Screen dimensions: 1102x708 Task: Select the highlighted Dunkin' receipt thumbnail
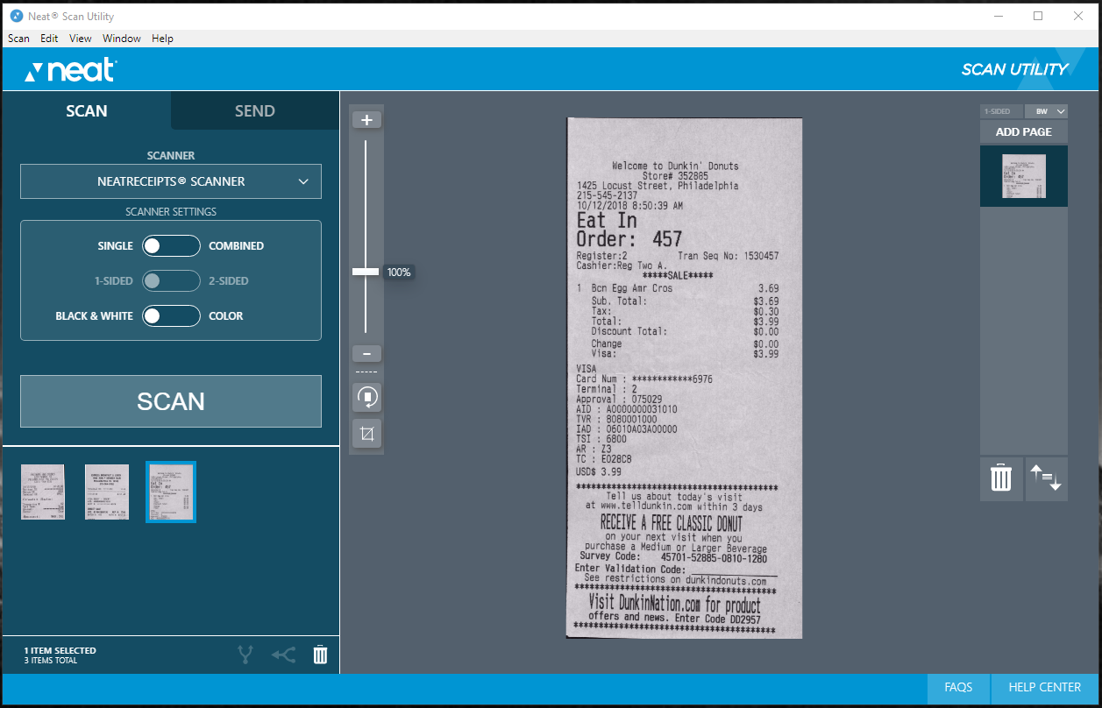(x=171, y=492)
